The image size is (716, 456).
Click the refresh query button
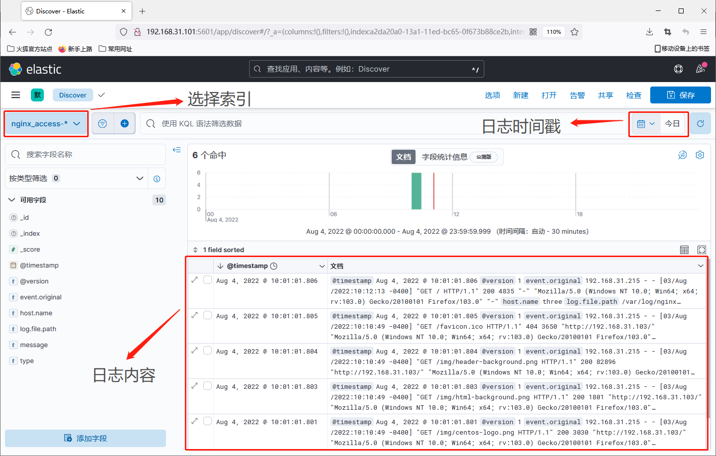coord(700,124)
